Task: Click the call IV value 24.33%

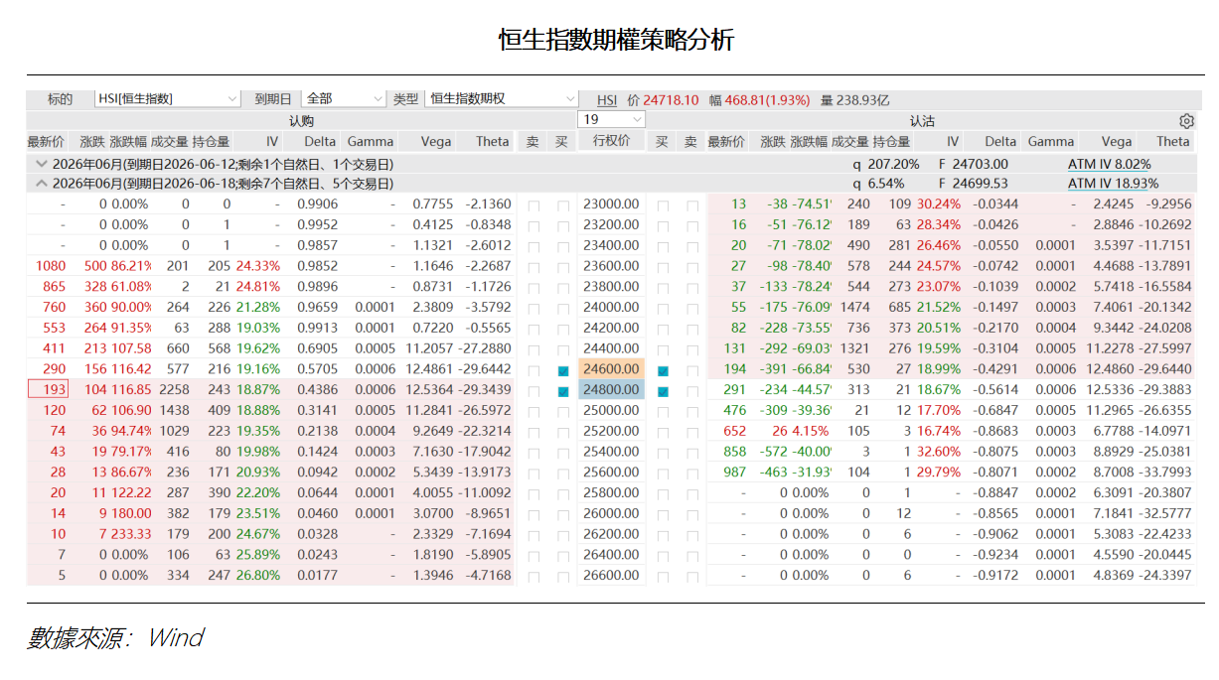Action: (x=258, y=267)
